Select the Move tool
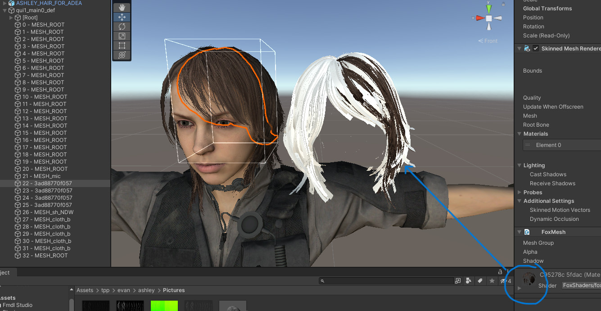Screen dimensions: 601x311 coord(122,17)
